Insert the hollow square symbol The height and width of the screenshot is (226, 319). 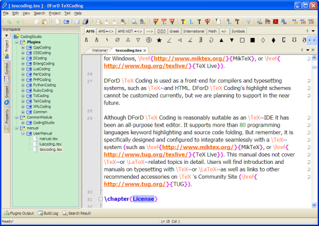[242, 40]
